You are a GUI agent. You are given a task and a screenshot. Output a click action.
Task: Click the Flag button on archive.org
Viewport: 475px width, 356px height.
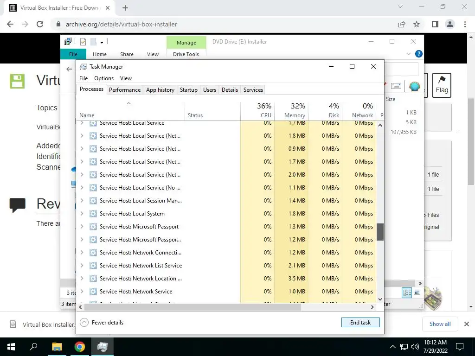(442, 85)
